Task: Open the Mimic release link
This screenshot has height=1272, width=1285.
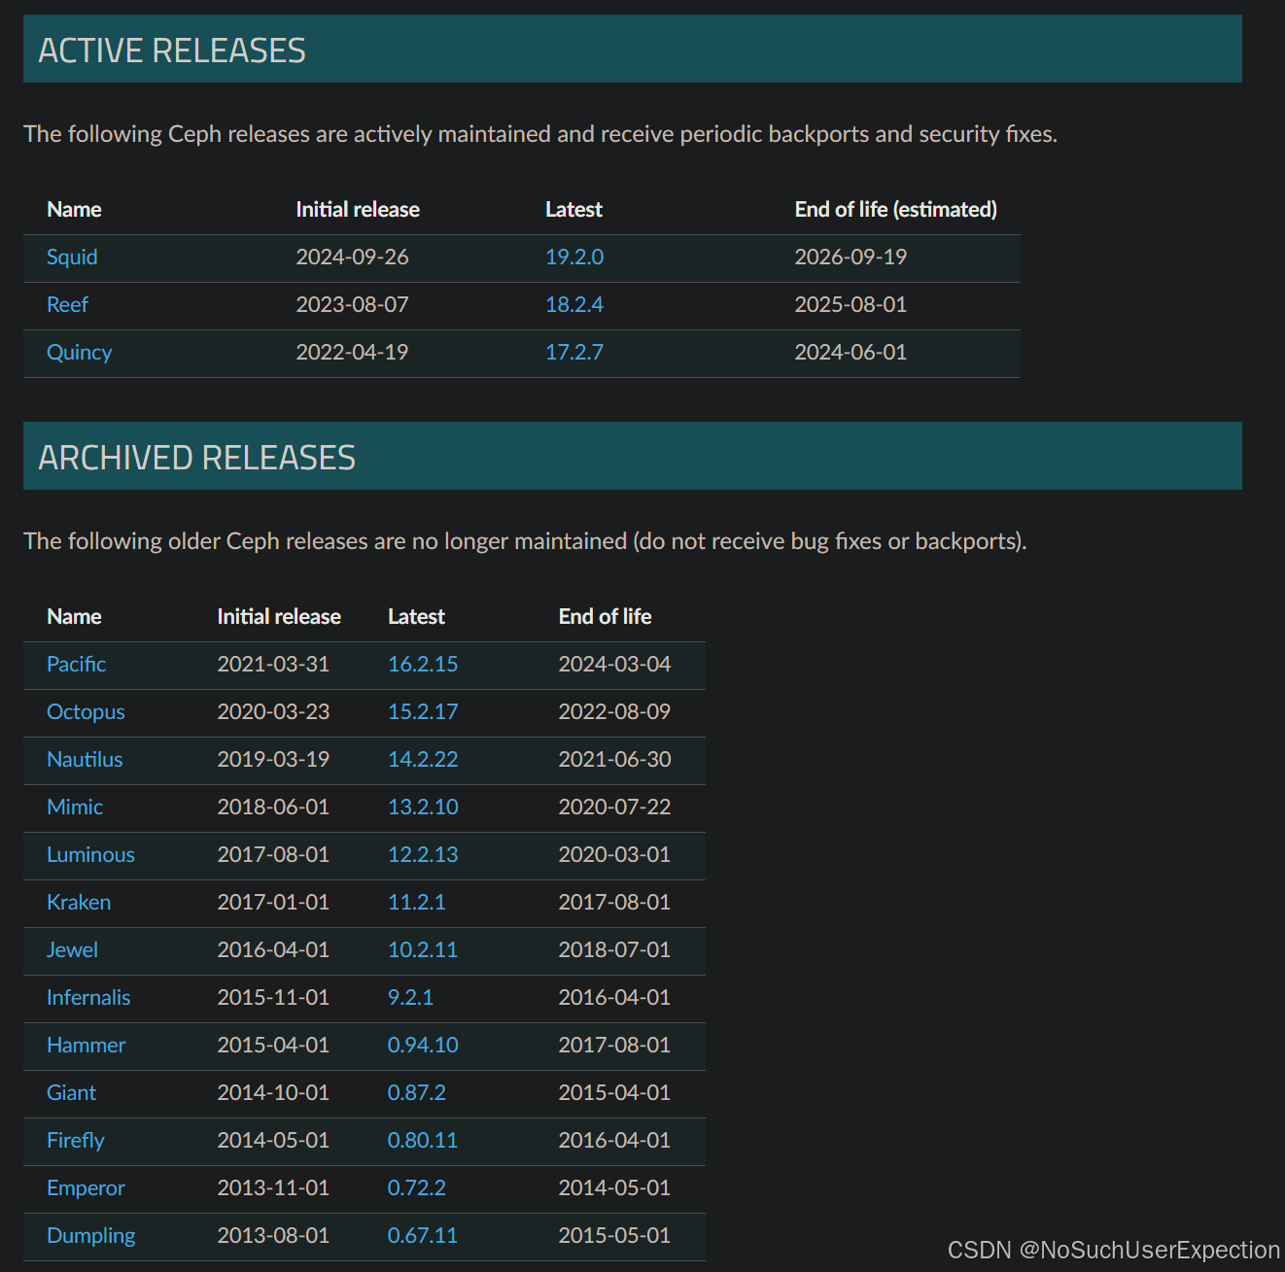Action: [75, 808]
